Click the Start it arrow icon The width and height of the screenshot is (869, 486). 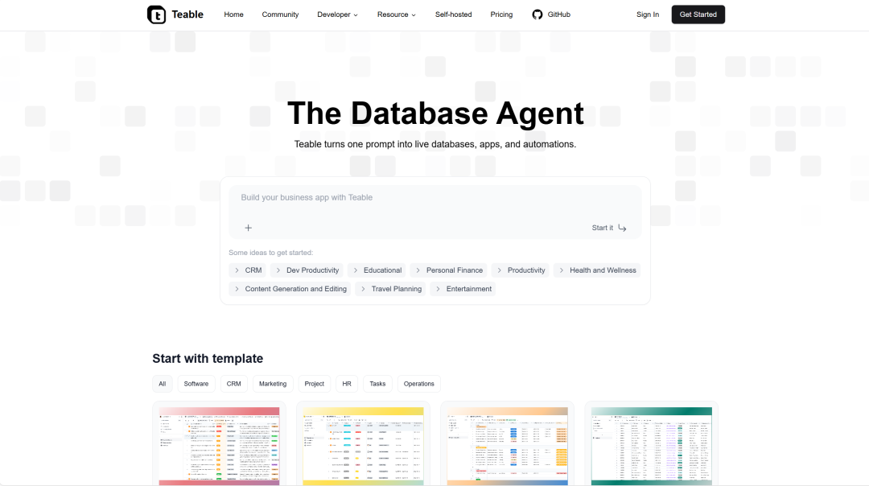622,228
